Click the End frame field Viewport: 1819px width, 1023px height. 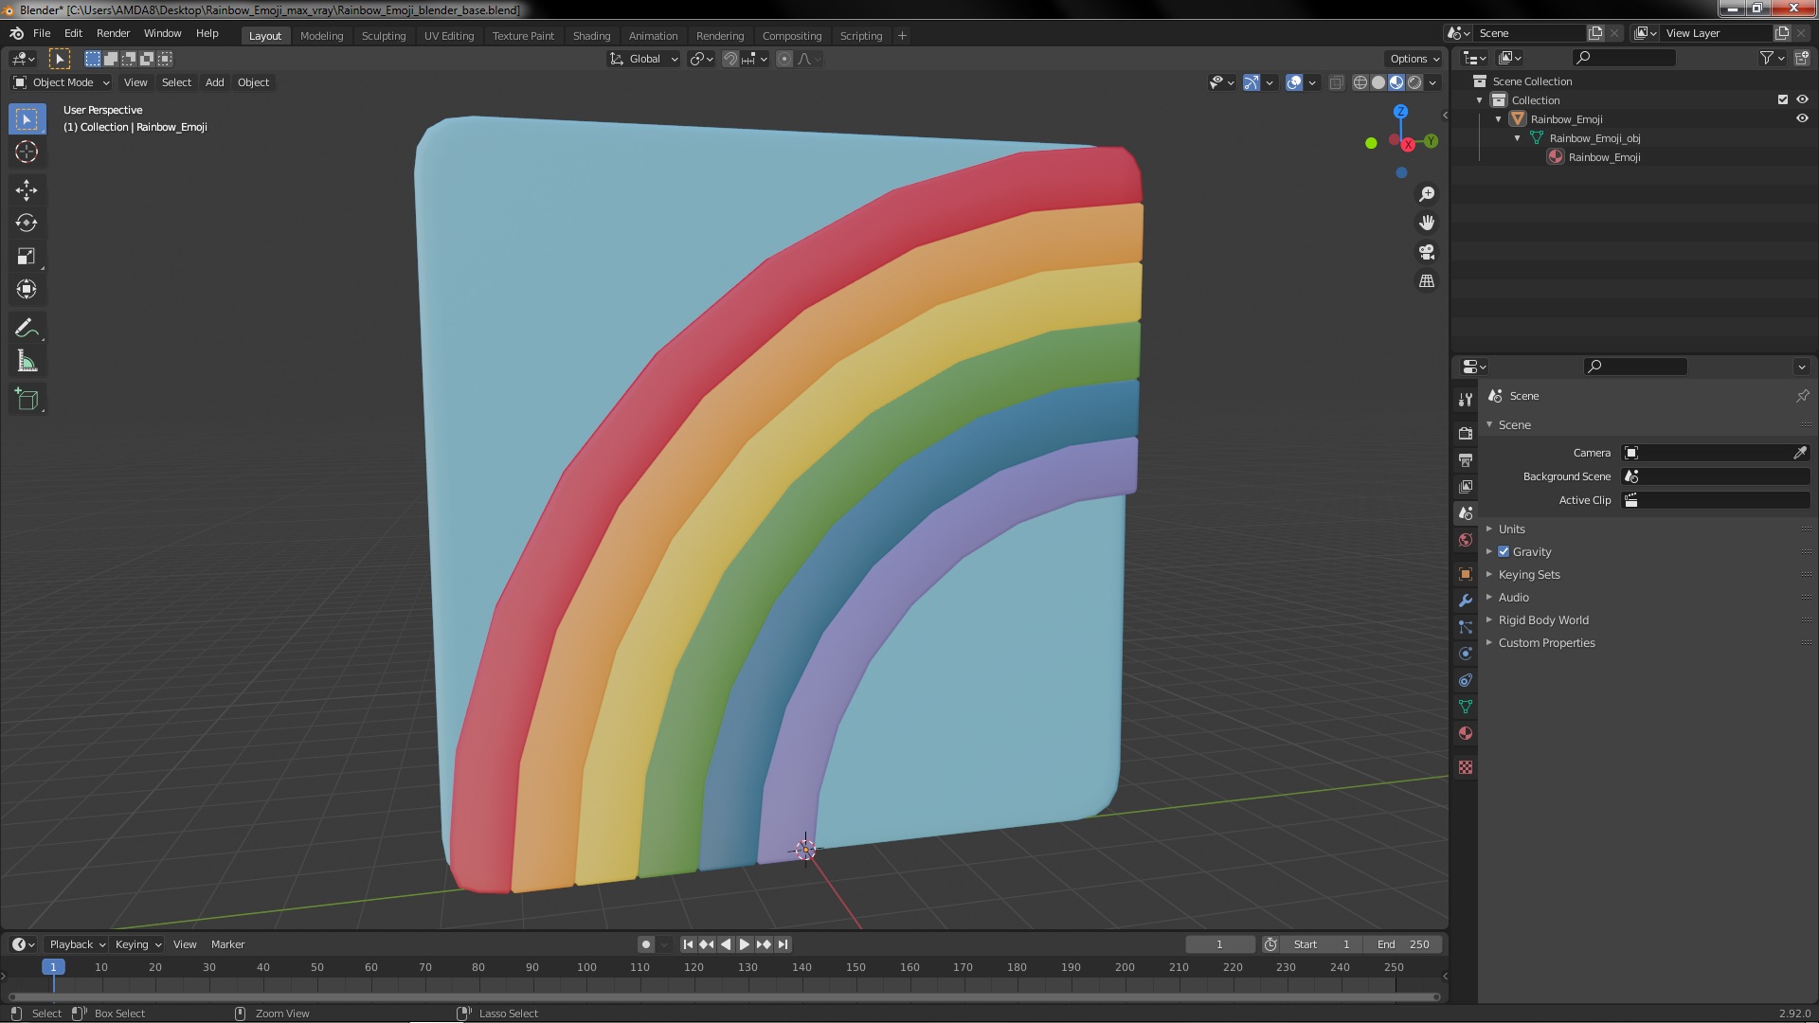[x=1403, y=944]
